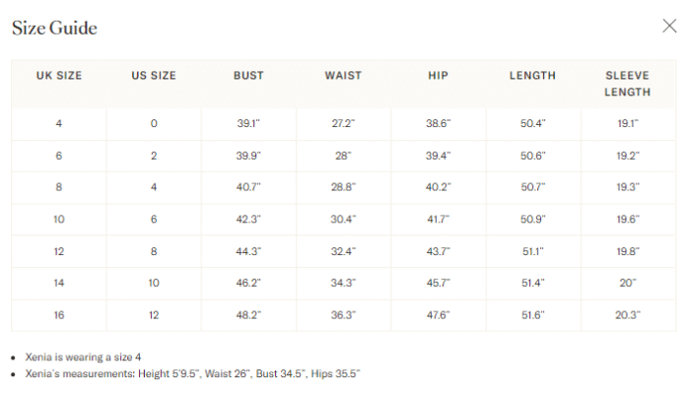Screen dimensions: 690x393
Task: Click the US SIZE column header
Action: (154, 76)
